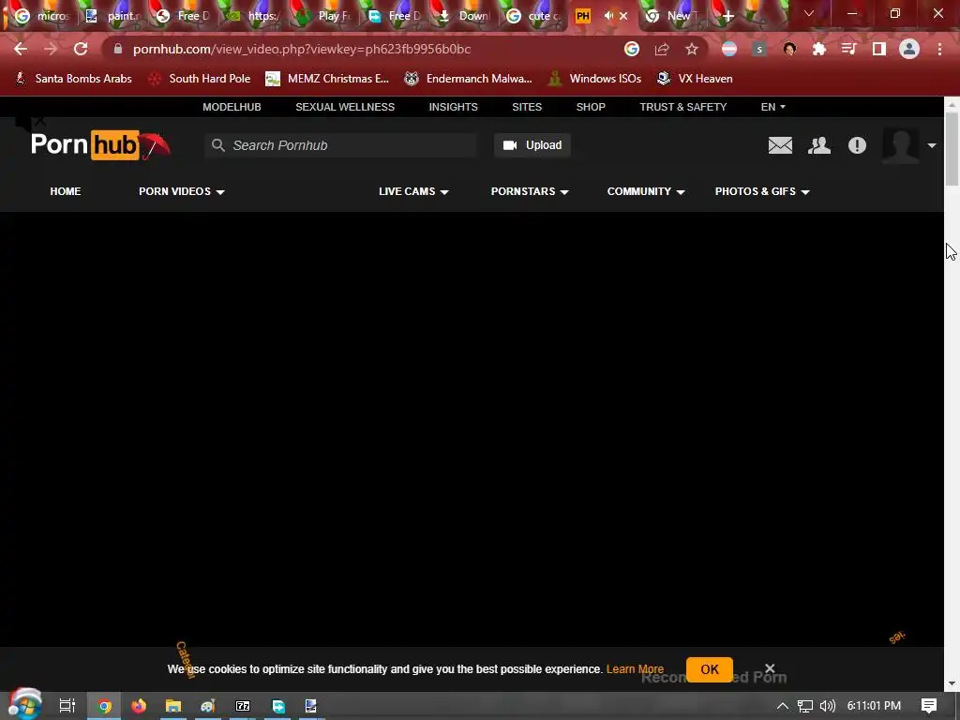Open a new tab with plus button
Viewport: 960px width, 720px height.
(727, 16)
